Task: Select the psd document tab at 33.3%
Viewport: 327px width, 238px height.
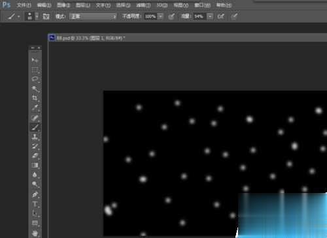Action: (87, 38)
